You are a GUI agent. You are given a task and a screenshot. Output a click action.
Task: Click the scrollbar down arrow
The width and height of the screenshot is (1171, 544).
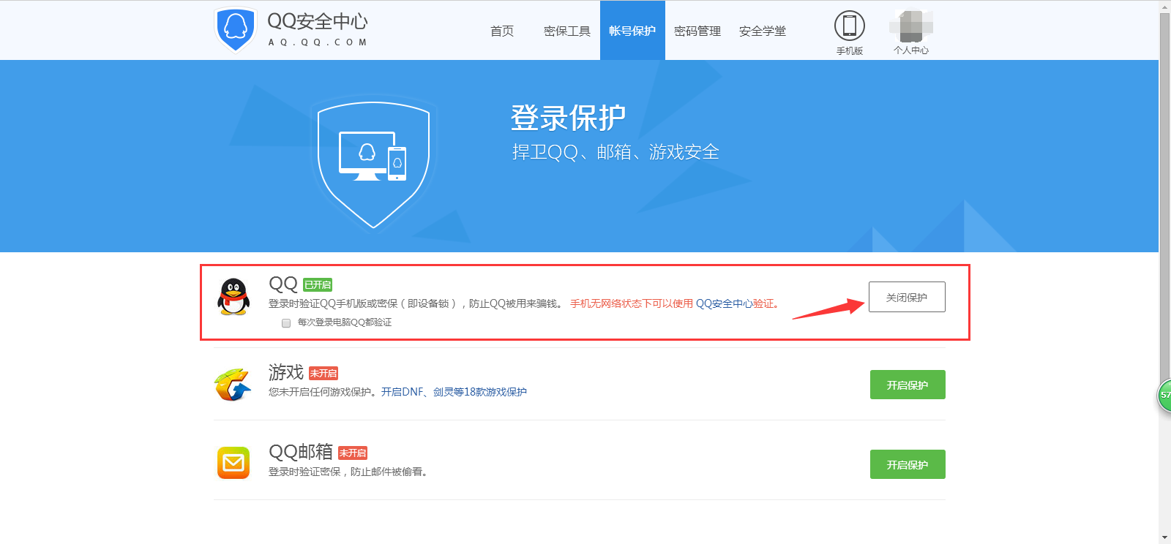tap(1164, 537)
